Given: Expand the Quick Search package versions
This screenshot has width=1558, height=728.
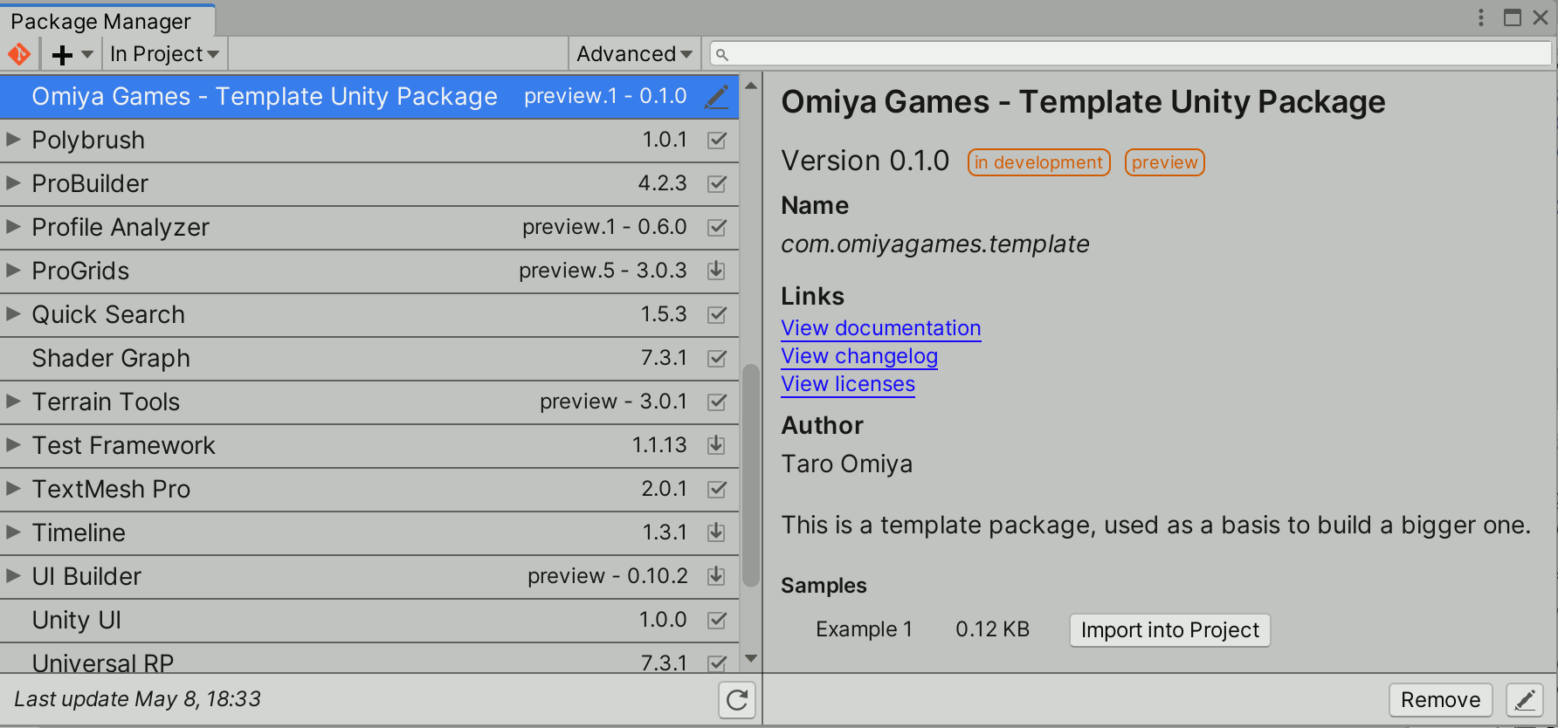Looking at the screenshot, I should [13, 313].
